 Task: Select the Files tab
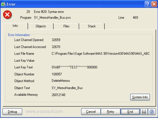pos(66,26)
